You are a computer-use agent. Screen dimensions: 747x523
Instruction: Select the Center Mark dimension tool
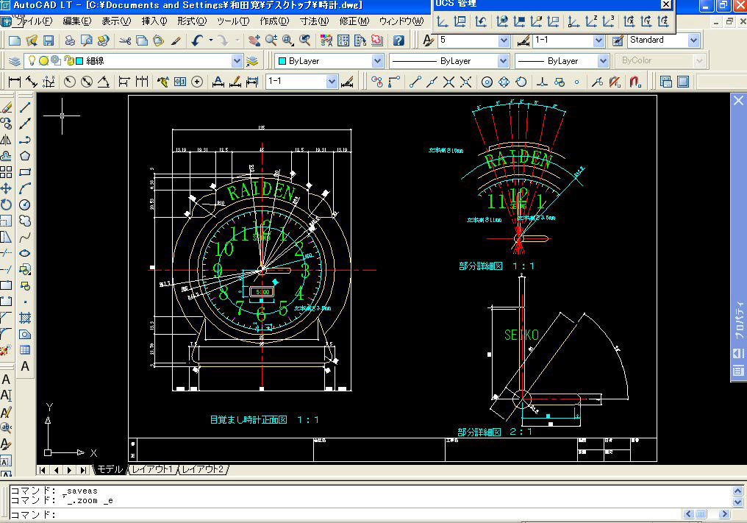point(197,82)
